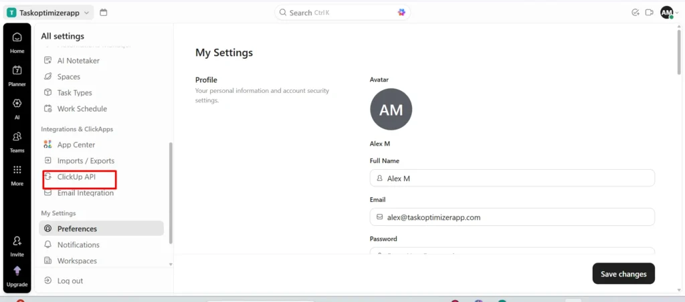Click the Integrations & ClickApps section label
This screenshot has width=685, height=302.
77,129
